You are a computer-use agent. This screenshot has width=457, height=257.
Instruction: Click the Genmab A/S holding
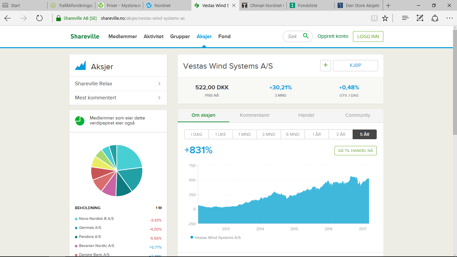(90, 228)
